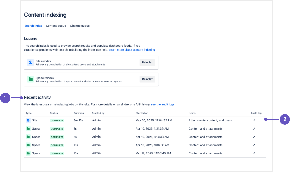The image size is (290, 172).
Task: Open audit log arrow for the Mar 12 row
Action: 254,153
